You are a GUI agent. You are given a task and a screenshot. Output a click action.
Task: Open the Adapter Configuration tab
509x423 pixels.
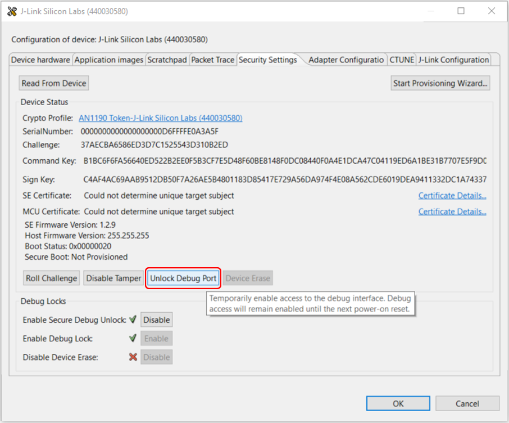pos(346,60)
